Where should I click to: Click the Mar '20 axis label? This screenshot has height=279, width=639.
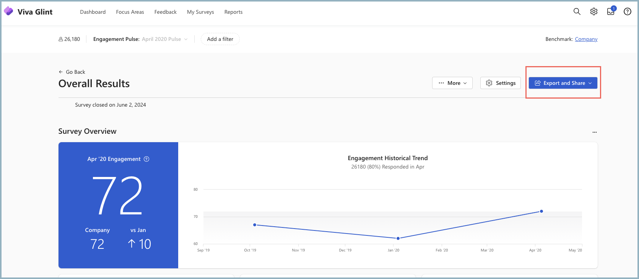click(487, 250)
